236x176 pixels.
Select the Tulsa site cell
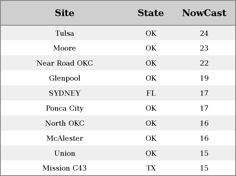point(65,33)
